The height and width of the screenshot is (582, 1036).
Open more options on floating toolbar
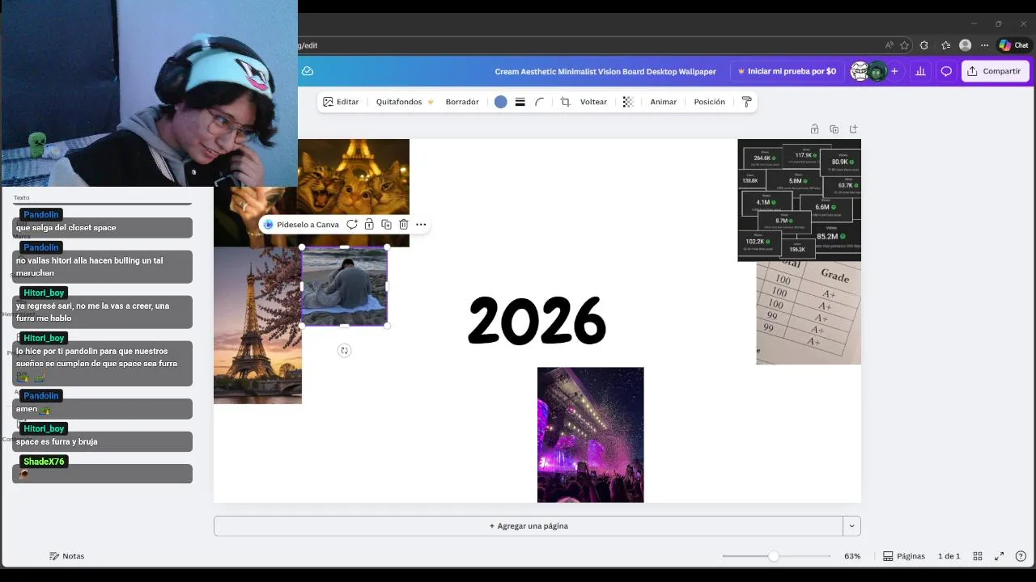coord(421,225)
